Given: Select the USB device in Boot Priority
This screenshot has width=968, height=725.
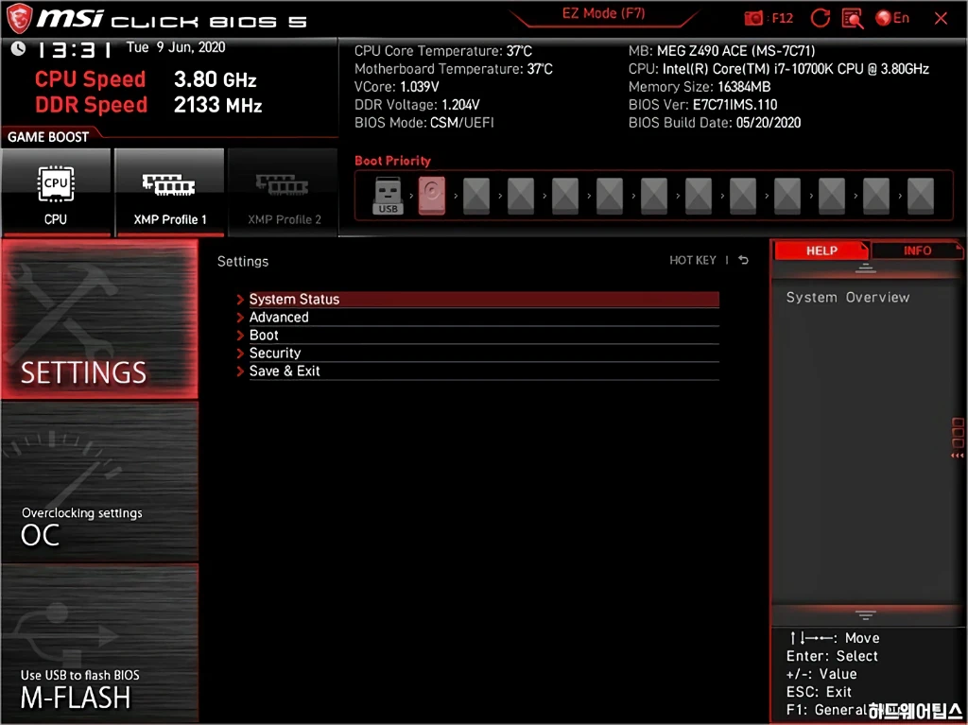Looking at the screenshot, I should point(388,196).
